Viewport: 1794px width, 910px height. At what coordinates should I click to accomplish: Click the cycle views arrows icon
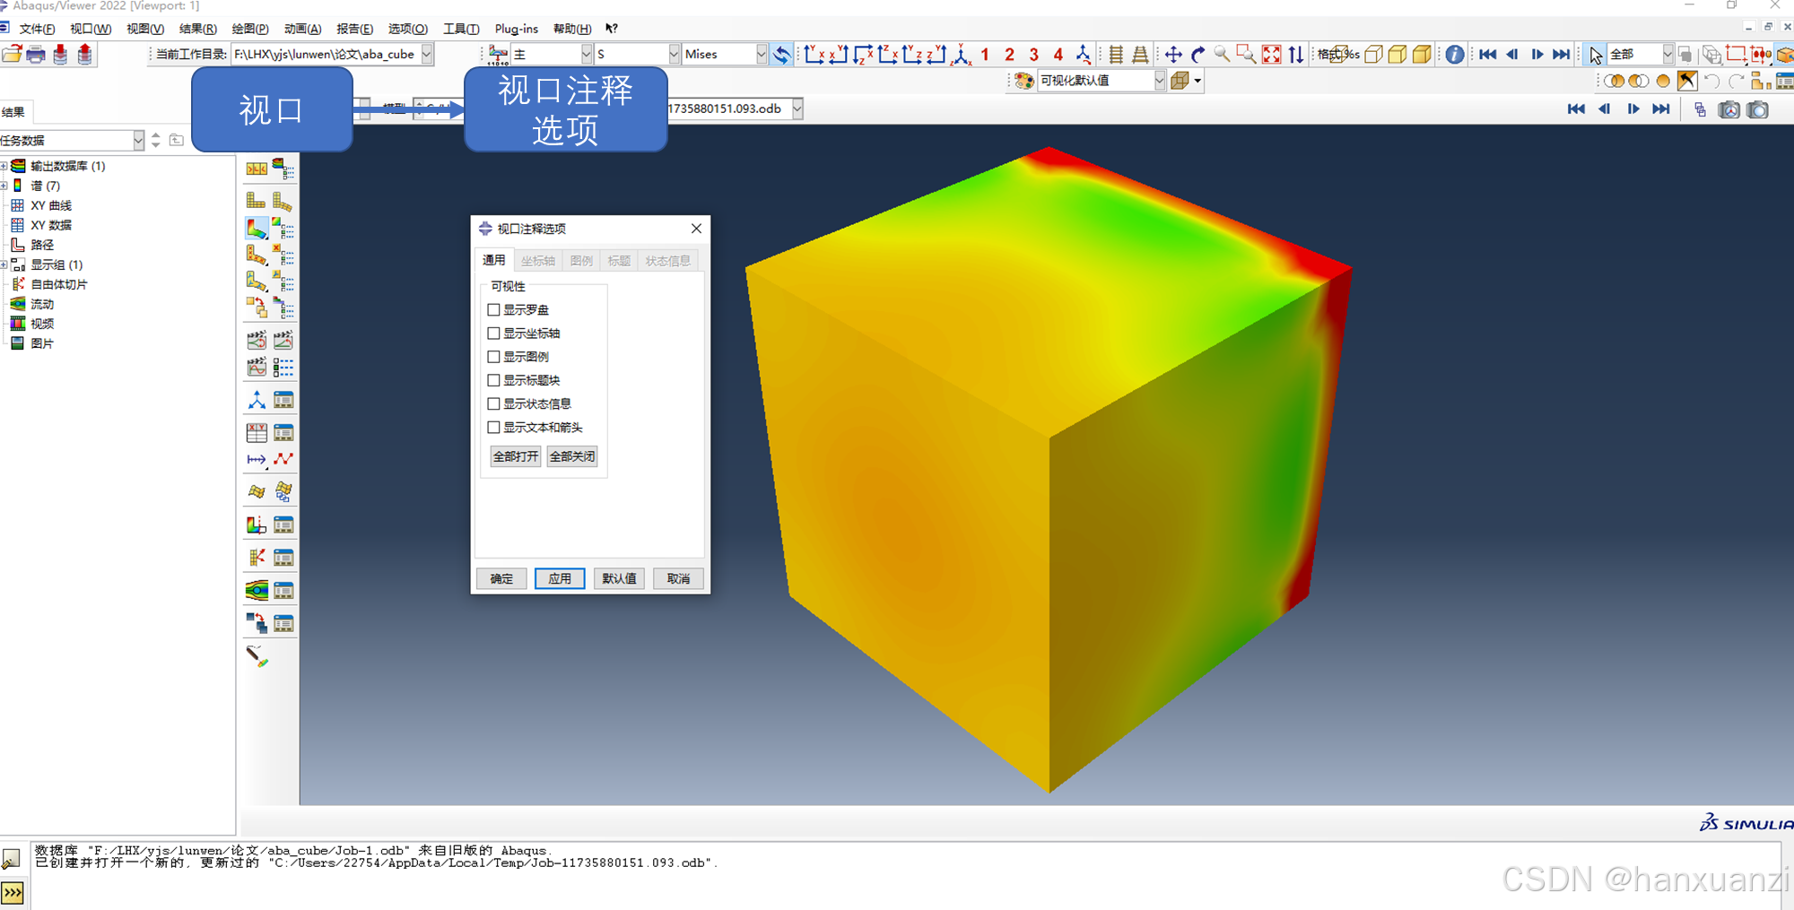pyautogui.click(x=1296, y=55)
